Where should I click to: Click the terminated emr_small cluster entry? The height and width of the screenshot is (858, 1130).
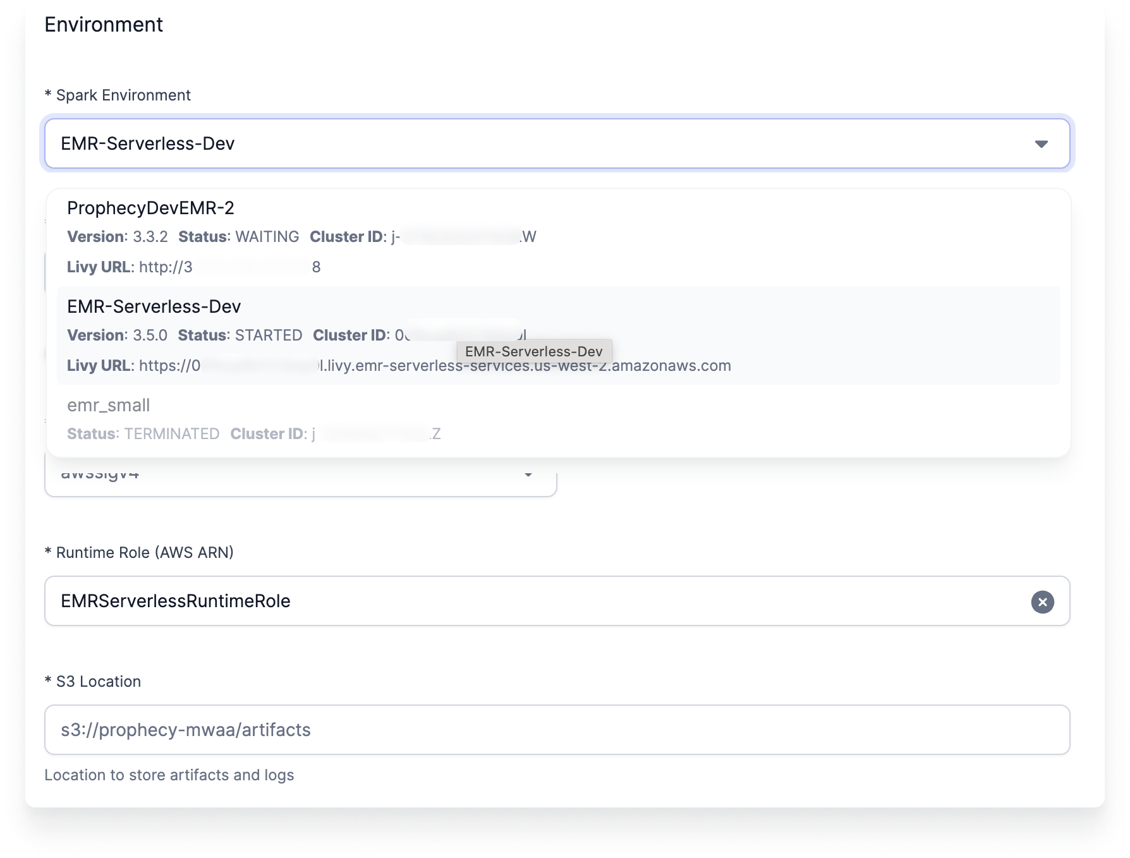108,405
